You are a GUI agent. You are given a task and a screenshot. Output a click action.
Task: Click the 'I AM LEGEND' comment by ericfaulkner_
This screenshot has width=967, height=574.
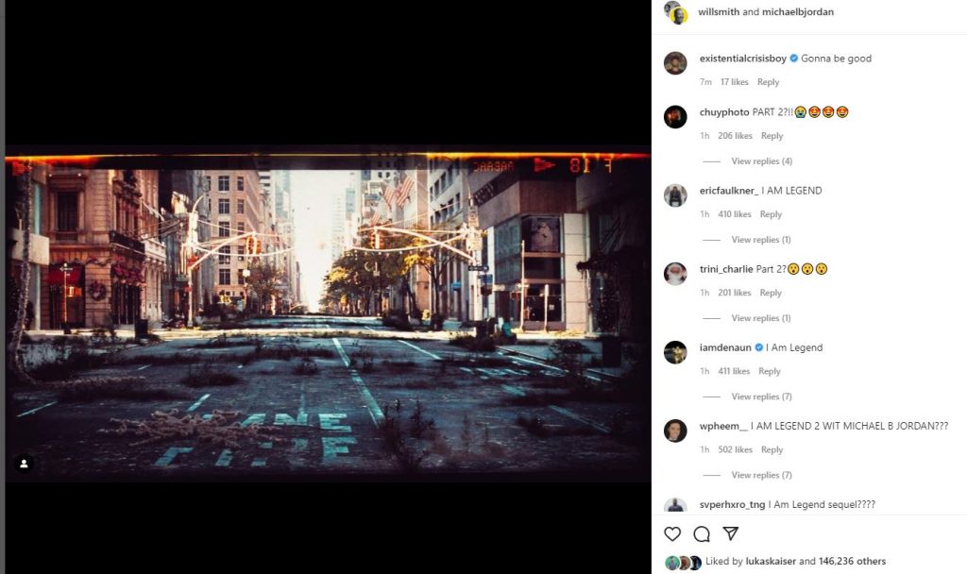[792, 191]
